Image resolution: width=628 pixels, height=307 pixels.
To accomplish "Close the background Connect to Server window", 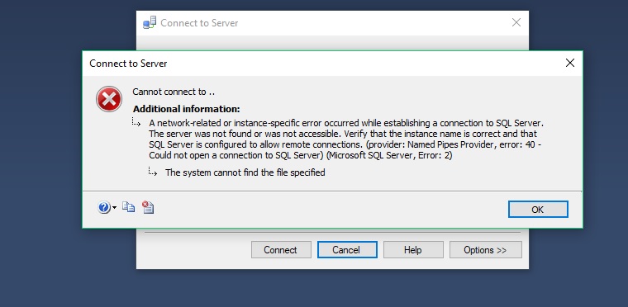I will click(x=516, y=23).
